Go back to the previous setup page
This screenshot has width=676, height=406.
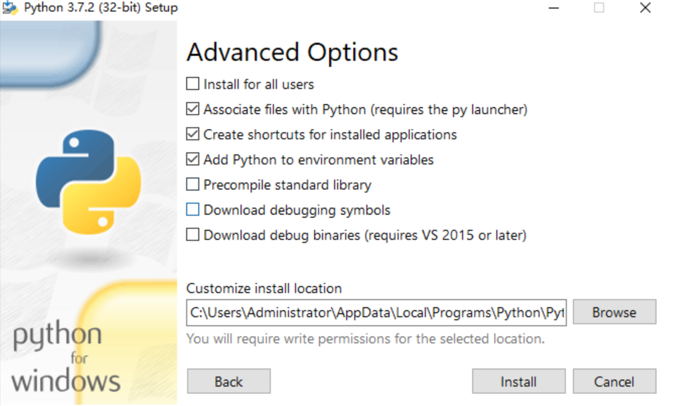(229, 382)
